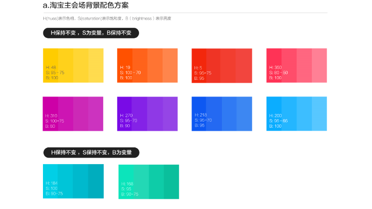
Task: Select the red H: 5 color swatch
Action: (x=222, y=66)
